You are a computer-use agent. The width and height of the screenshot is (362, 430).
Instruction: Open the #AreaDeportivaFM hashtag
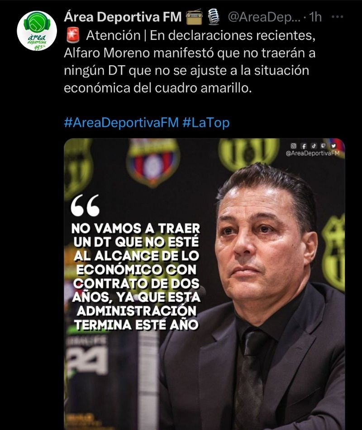pos(121,123)
